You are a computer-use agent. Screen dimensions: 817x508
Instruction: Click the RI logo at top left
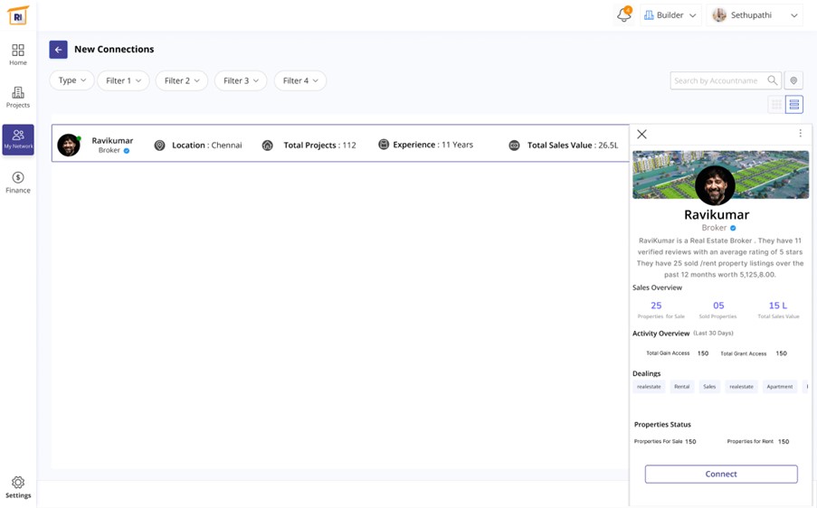pyautogui.click(x=18, y=15)
